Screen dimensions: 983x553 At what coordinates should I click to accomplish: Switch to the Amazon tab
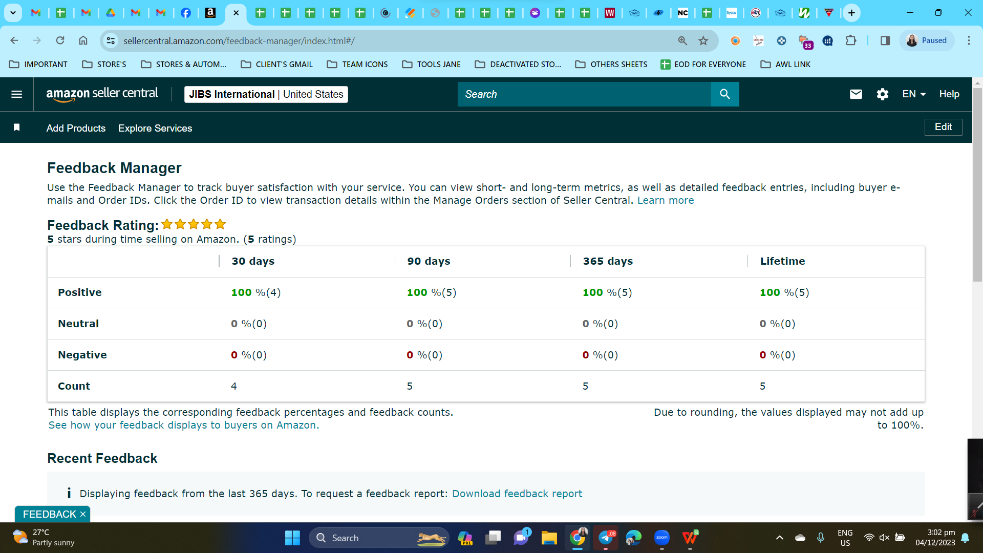click(210, 13)
